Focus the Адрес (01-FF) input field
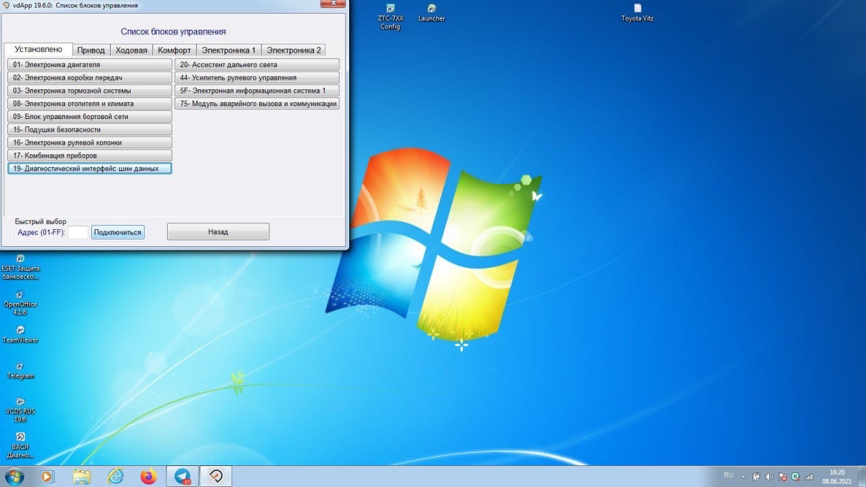This screenshot has height=487, width=866. coord(78,232)
